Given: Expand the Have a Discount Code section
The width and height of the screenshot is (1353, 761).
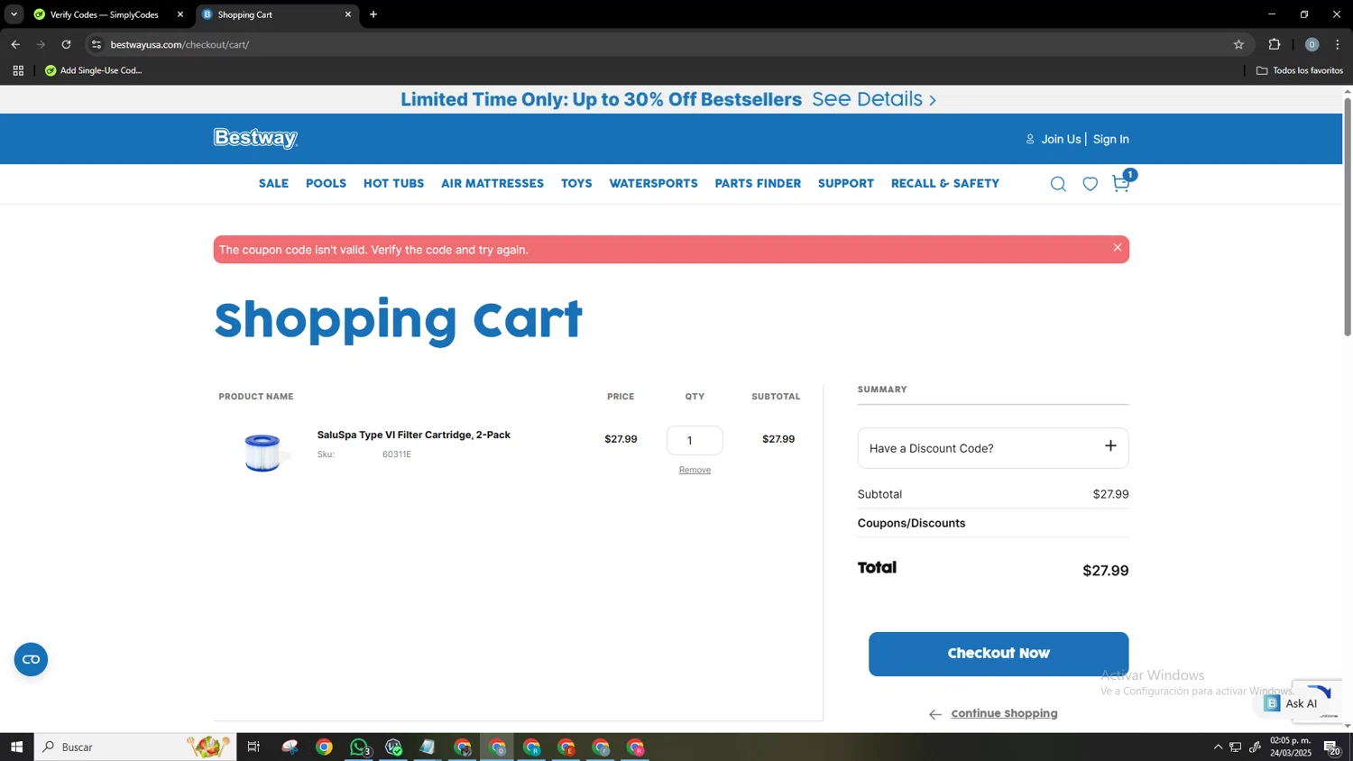Looking at the screenshot, I should tap(993, 448).
